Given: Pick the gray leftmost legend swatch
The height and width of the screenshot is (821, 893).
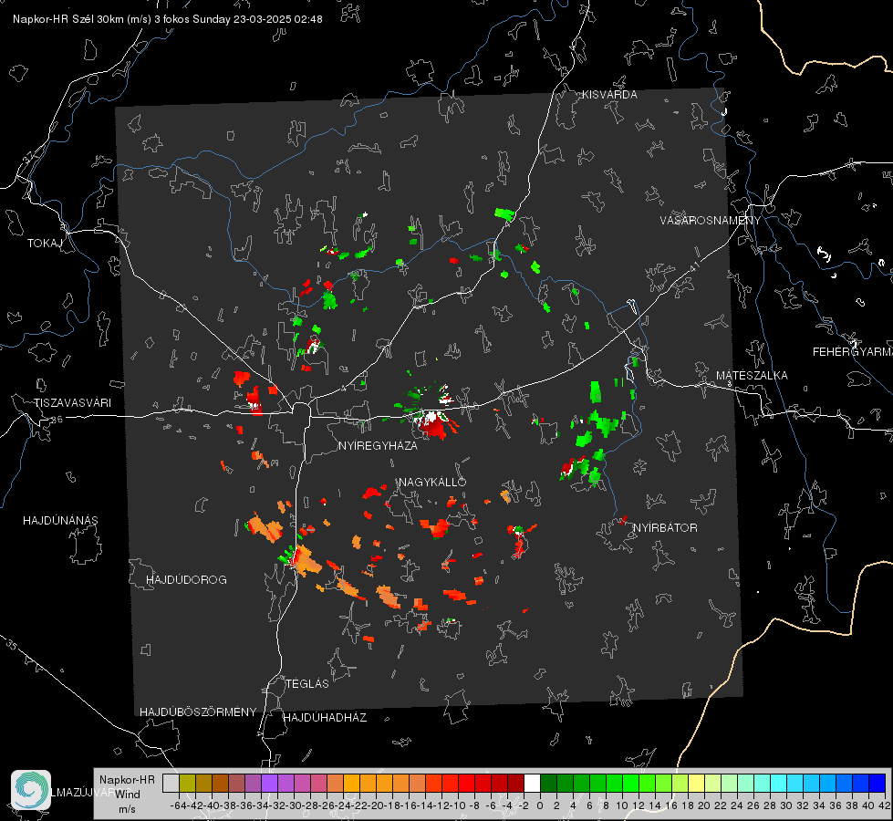Looking at the screenshot, I should (171, 783).
